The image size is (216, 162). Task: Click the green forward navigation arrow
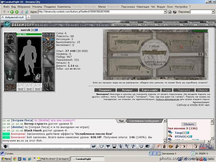point(17,12)
